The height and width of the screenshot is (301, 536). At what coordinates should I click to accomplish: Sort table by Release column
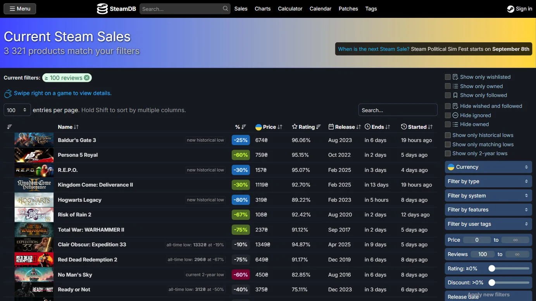[345, 127]
